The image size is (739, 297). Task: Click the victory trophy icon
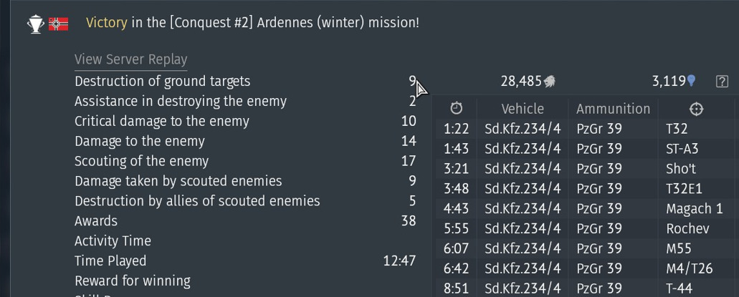click(35, 24)
